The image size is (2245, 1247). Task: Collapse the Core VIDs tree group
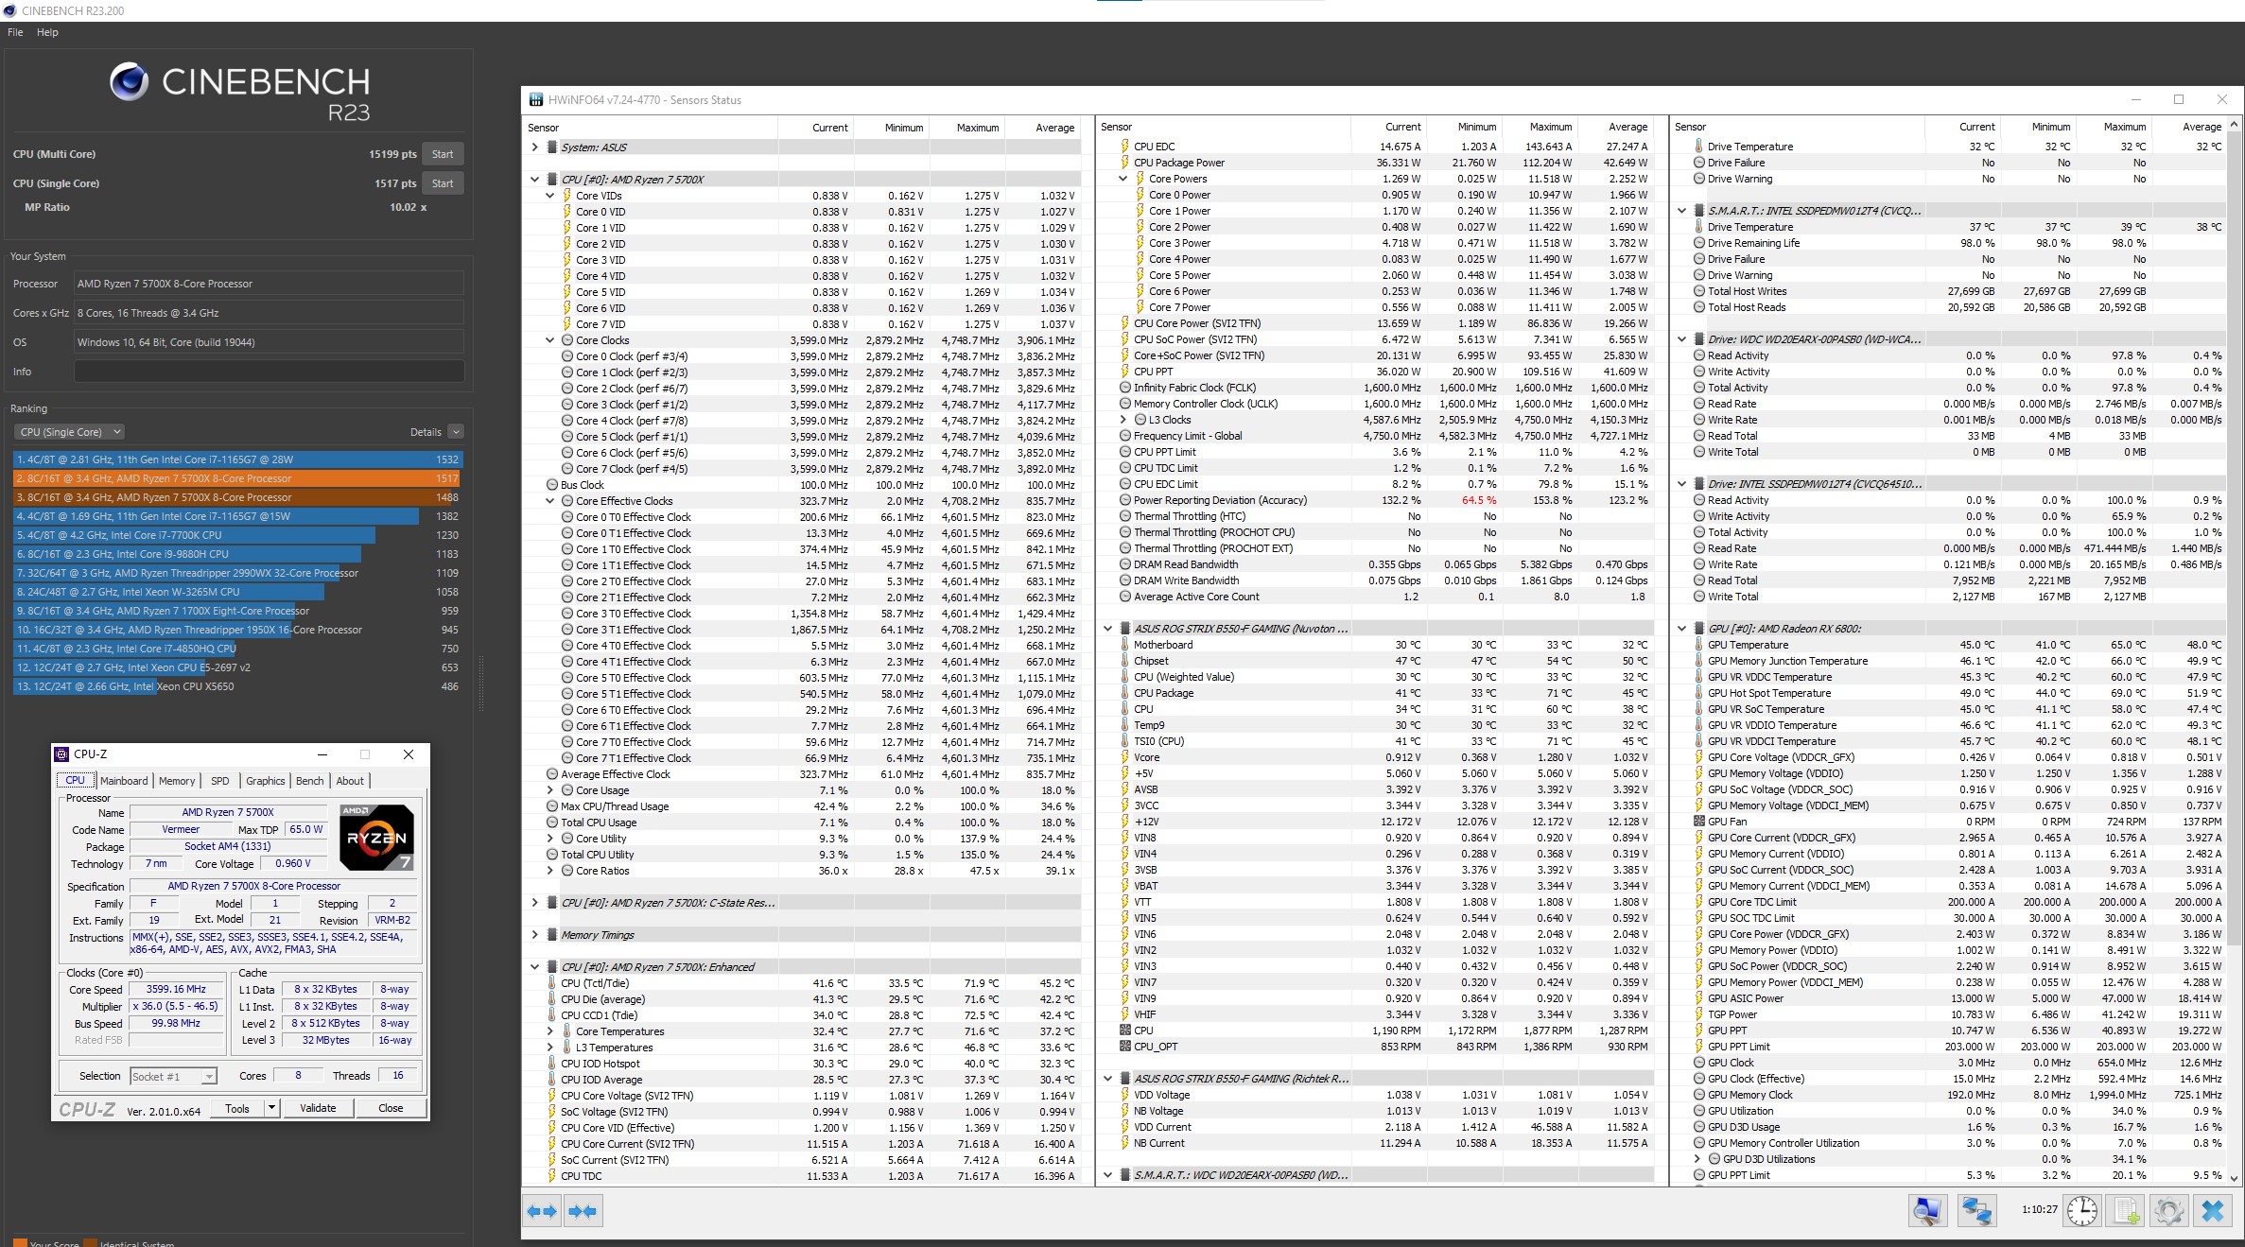pyautogui.click(x=550, y=196)
